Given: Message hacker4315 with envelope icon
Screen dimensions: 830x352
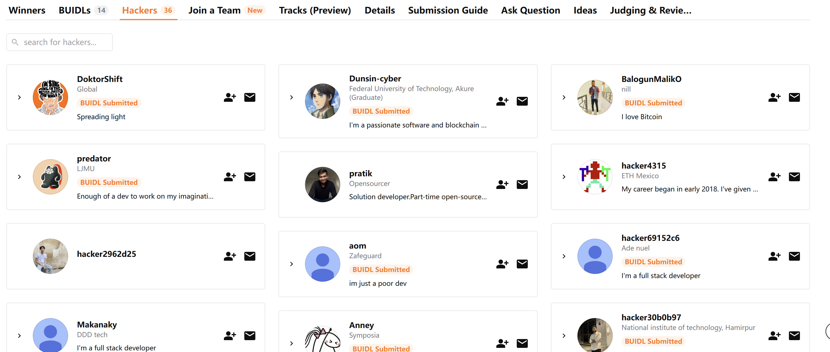Looking at the screenshot, I should tap(794, 177).
